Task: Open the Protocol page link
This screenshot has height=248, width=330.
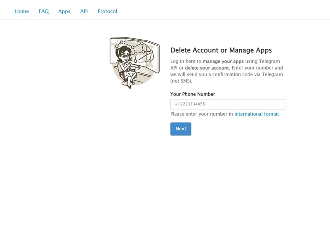Action: tap(107, 12)
